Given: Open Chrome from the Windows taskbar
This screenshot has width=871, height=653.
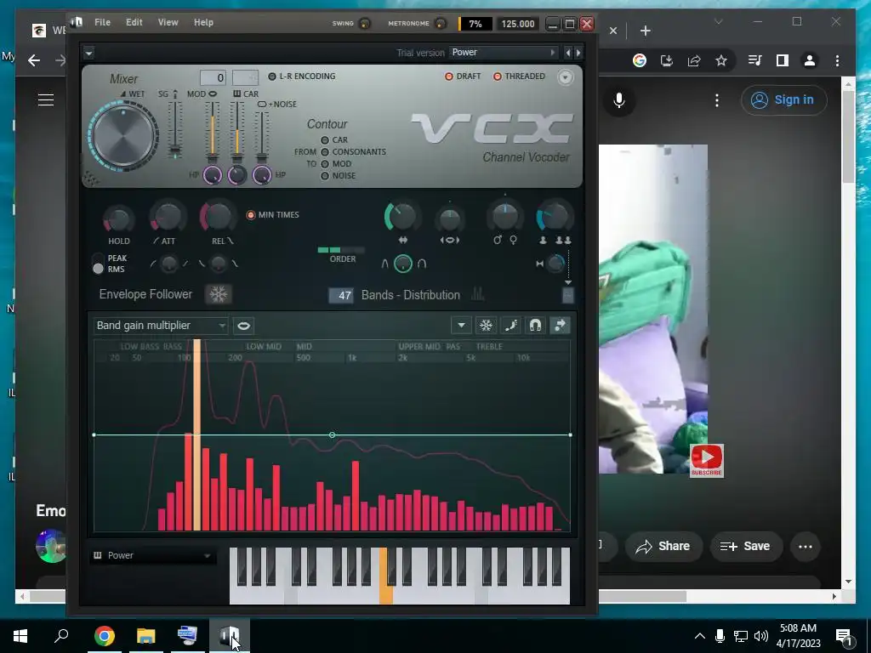Looking at the screenshot, I should (104, 636).
